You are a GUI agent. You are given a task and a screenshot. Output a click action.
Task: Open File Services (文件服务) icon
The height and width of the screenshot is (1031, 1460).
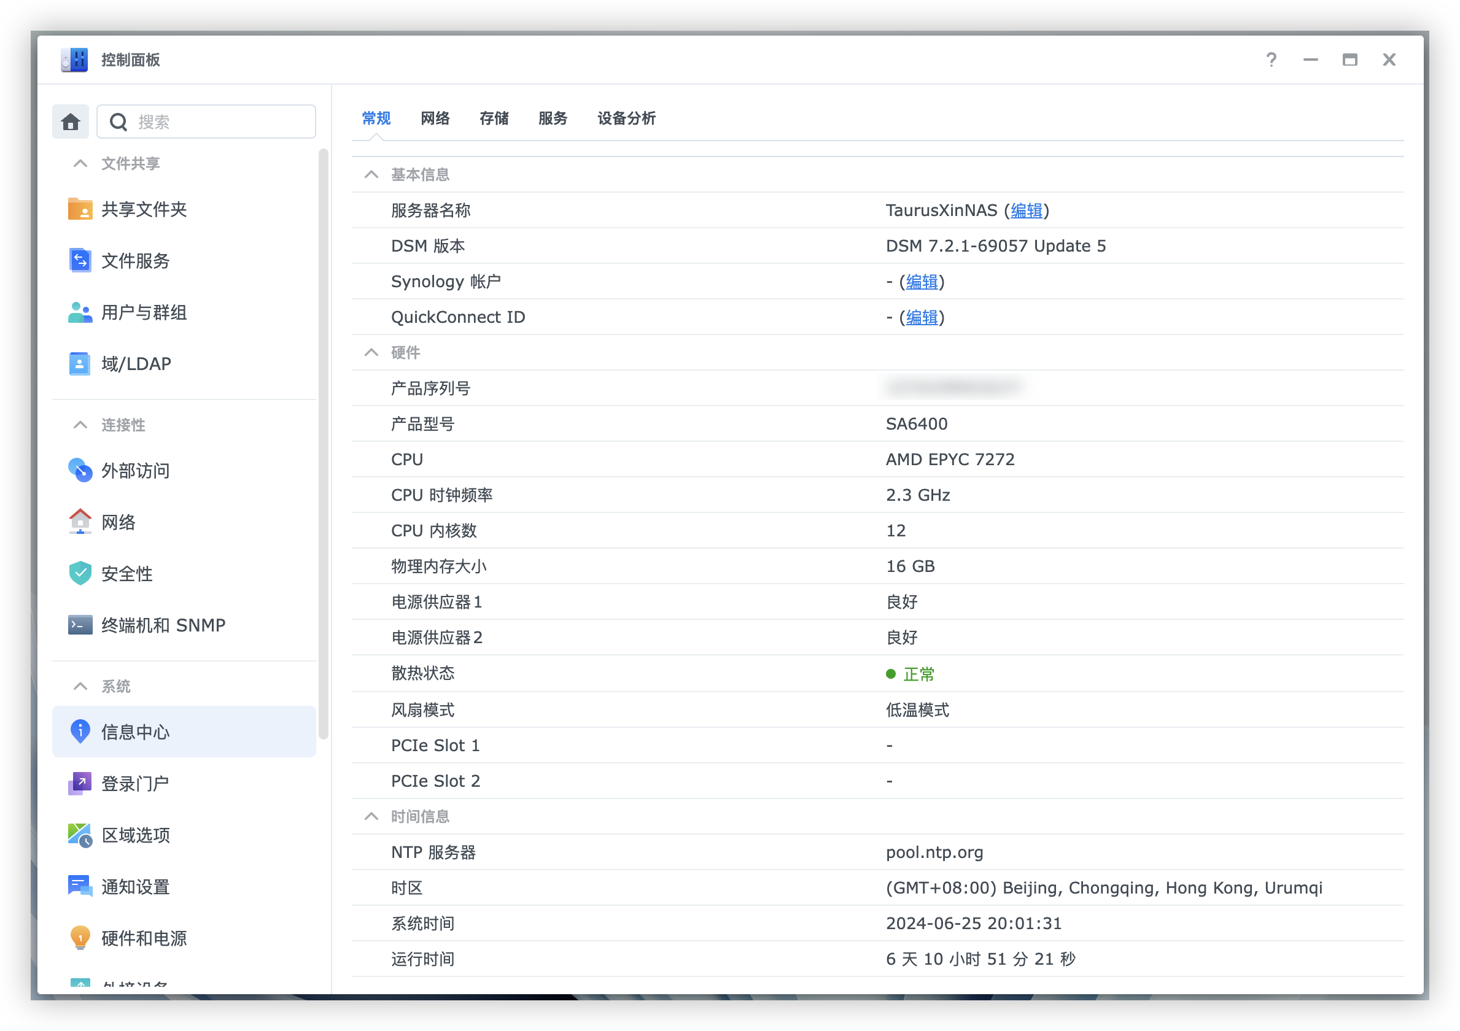(80, 261)
